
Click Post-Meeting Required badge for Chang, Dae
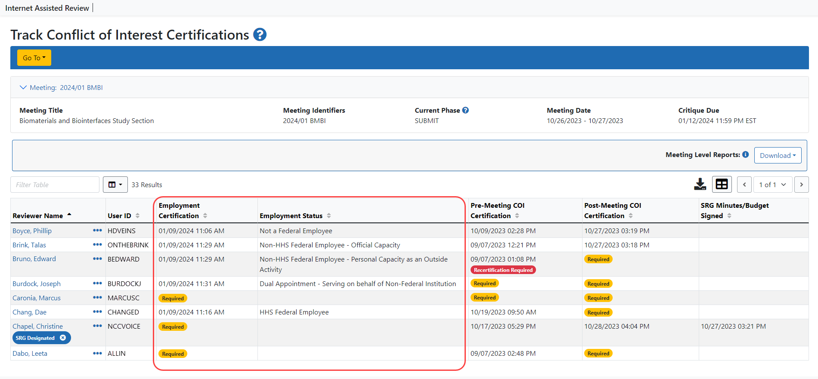pos(598,312)
